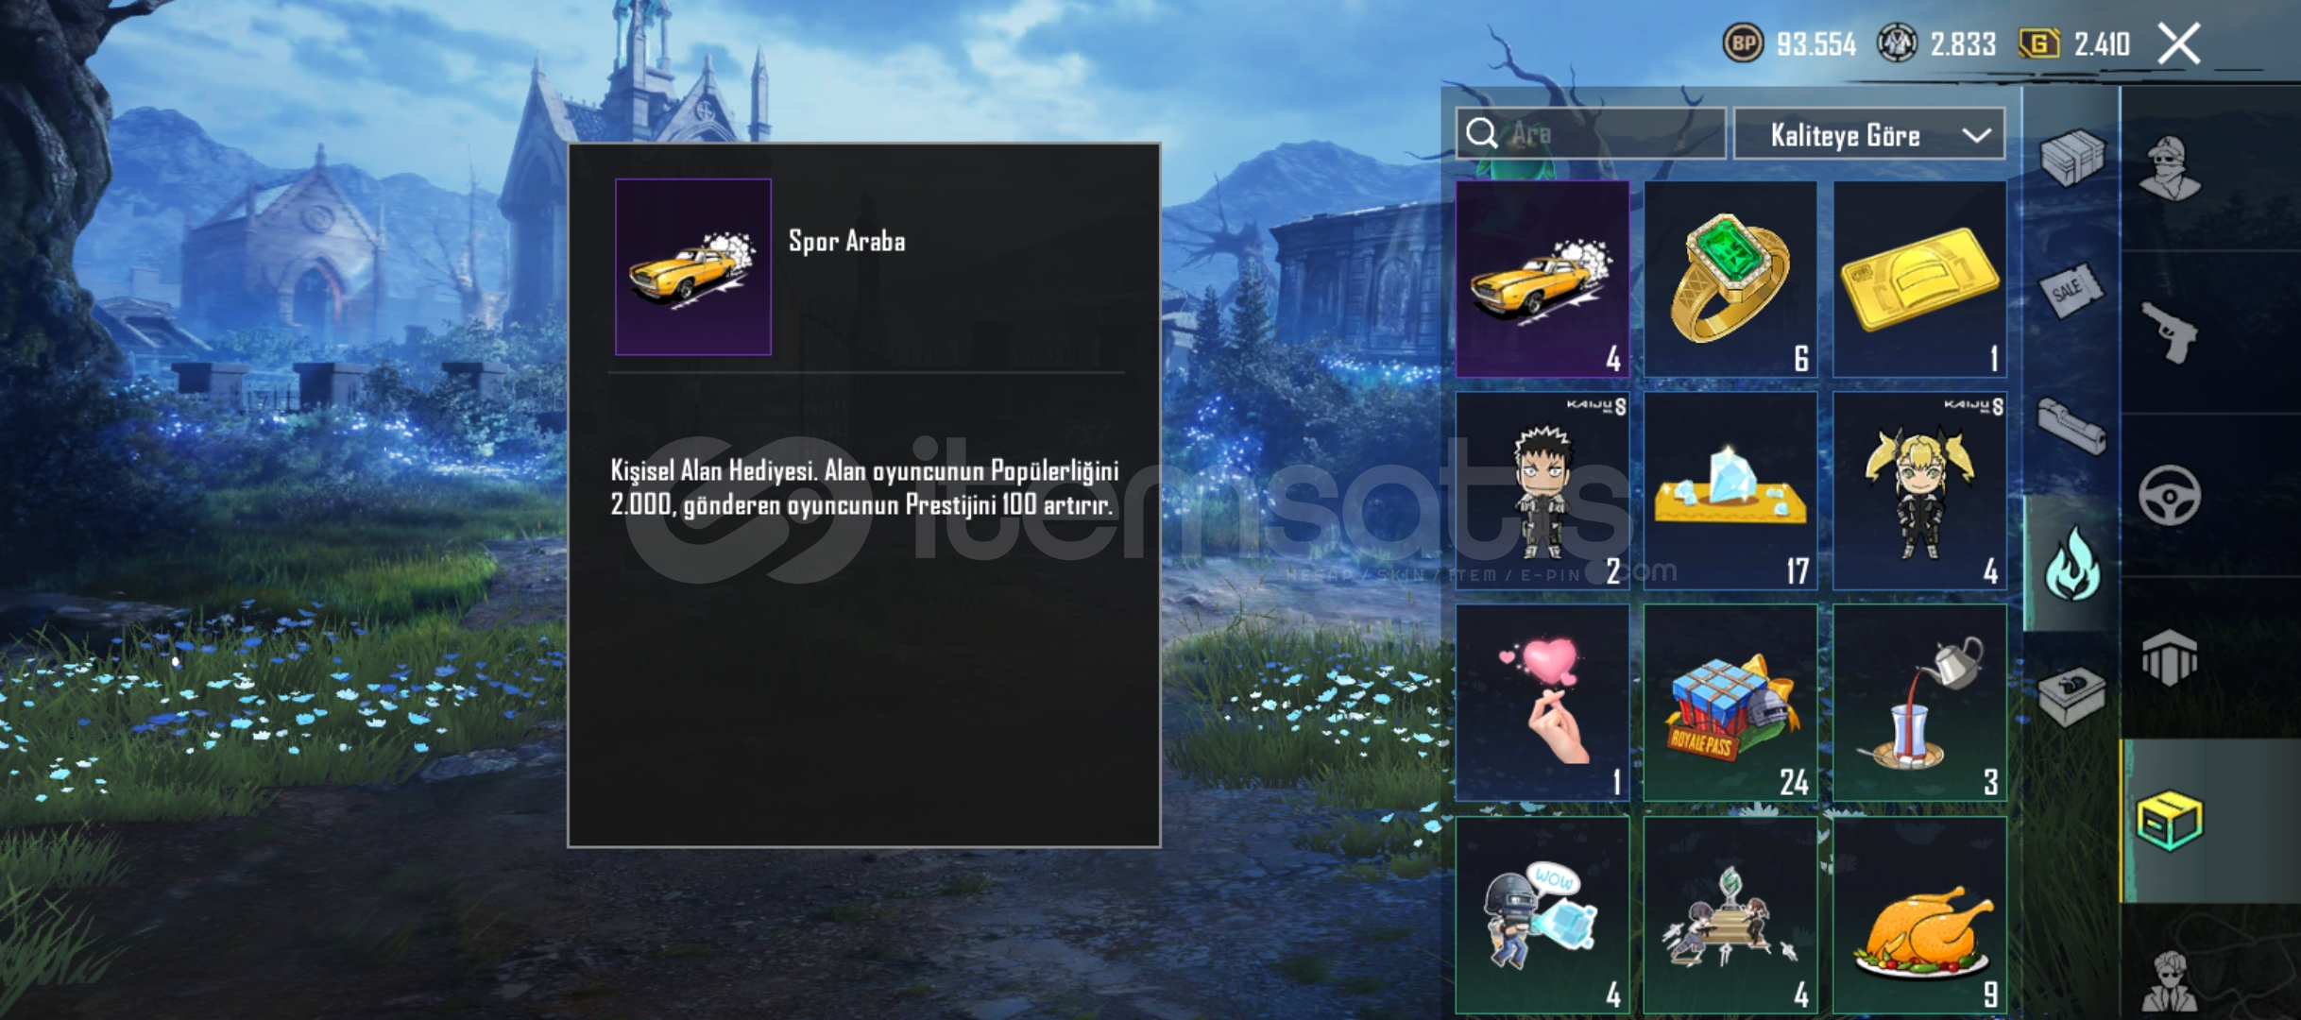Select the finger heart gift item
Screen dimensions: 2301x1020
tap(1542, 703)
